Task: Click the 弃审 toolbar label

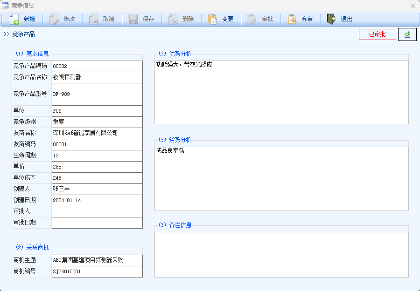Action: tap(307, 19)
